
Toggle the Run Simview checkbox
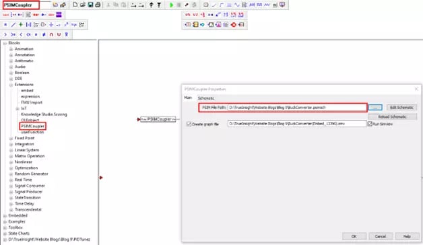click(370, 124)
